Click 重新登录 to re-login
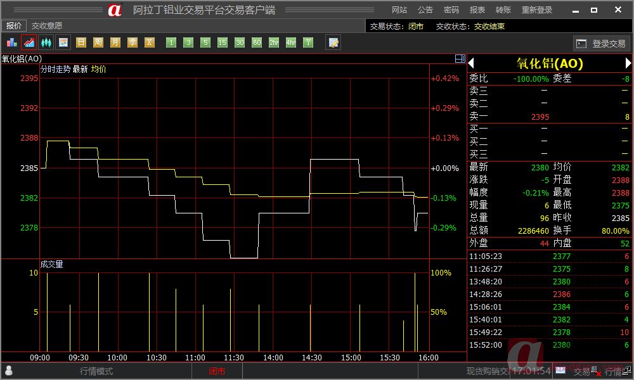Viewport: 634px width, 380px height. [x=537, y=9]
